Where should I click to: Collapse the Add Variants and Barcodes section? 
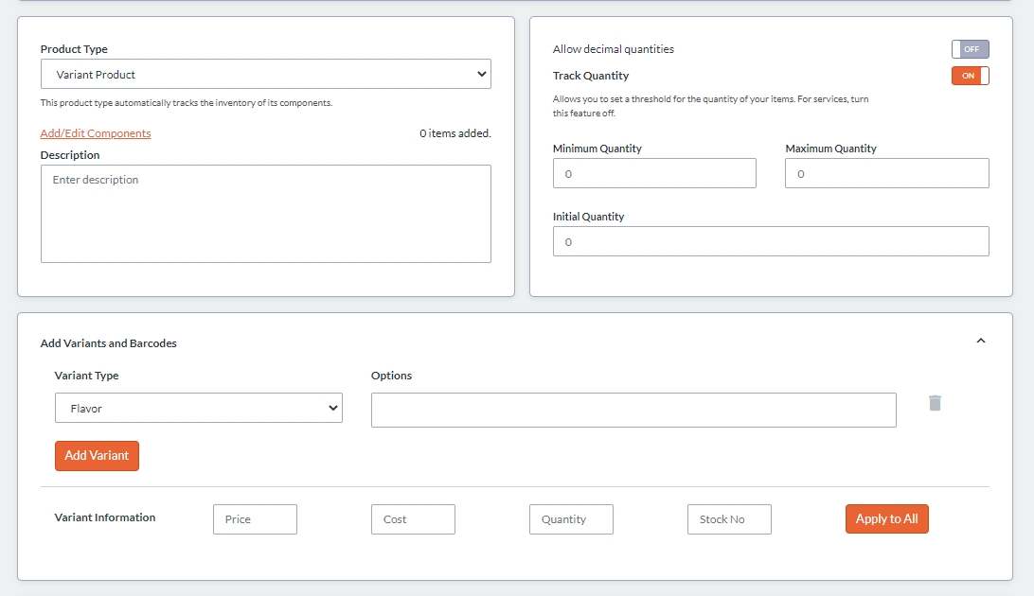pos(980,341)
